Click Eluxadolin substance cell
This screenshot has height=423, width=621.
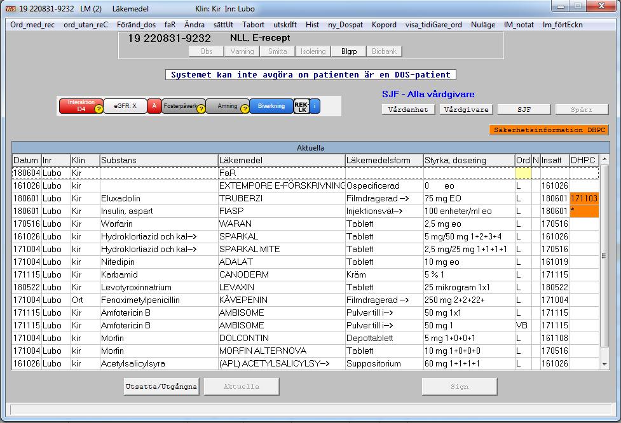158,199
